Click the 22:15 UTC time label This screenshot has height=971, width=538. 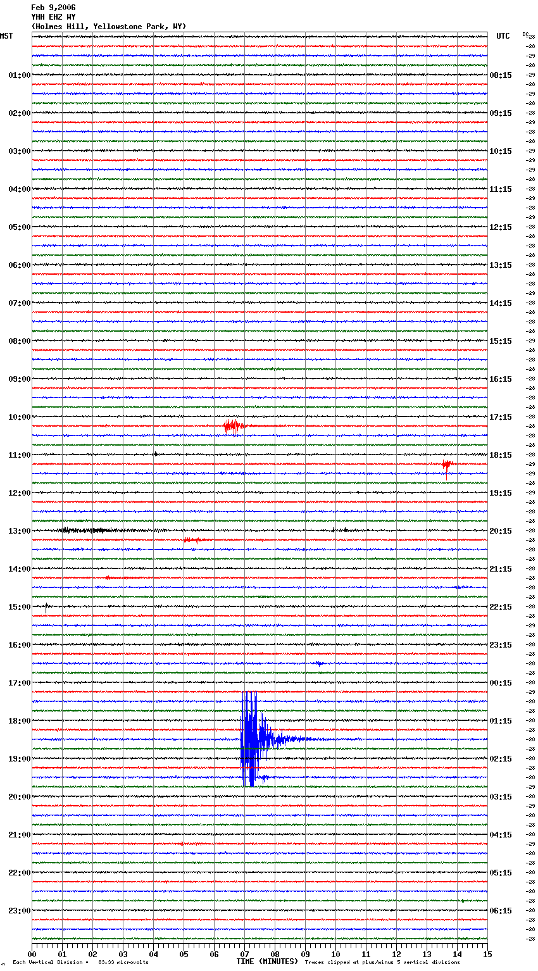(501, 607)
